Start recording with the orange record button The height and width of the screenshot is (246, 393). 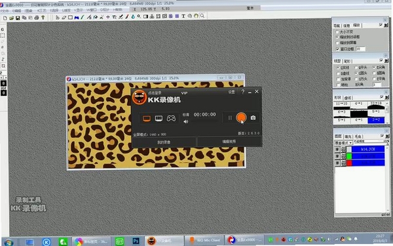[x=241, y=117]
